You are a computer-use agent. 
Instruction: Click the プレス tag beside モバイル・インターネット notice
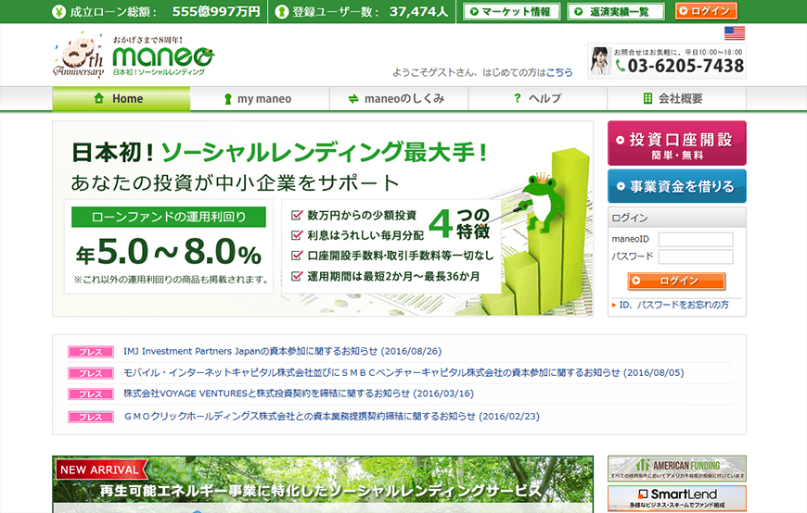point(91,374)
